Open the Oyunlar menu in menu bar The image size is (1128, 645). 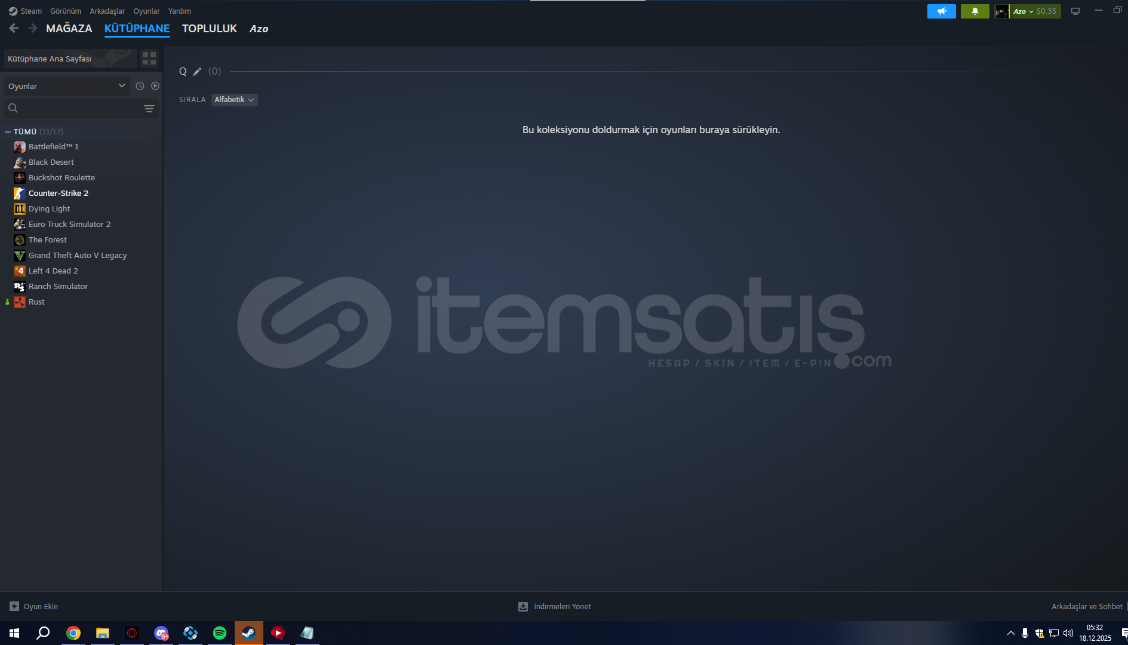[146, 11]
